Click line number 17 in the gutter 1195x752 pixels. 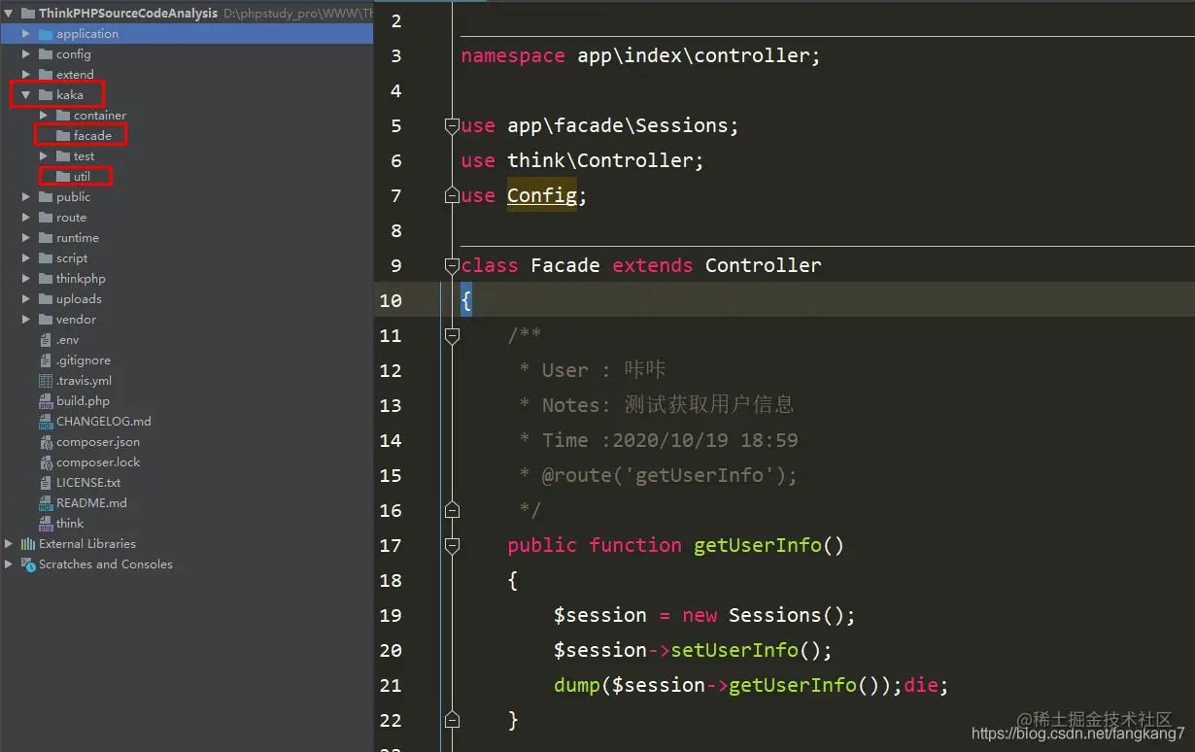point(391,545)
